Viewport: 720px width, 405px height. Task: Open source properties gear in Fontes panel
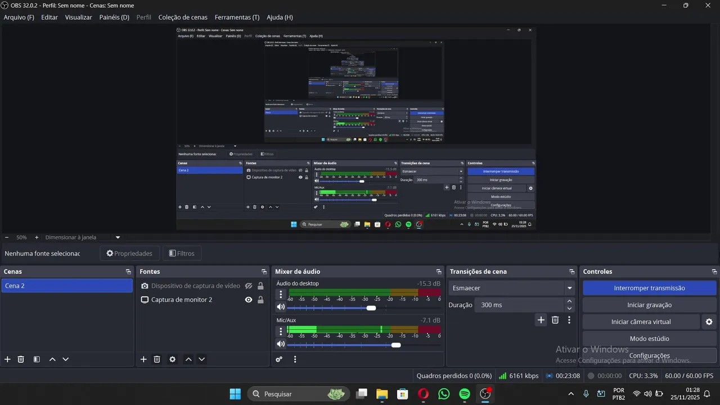click(x=173, y=359)
